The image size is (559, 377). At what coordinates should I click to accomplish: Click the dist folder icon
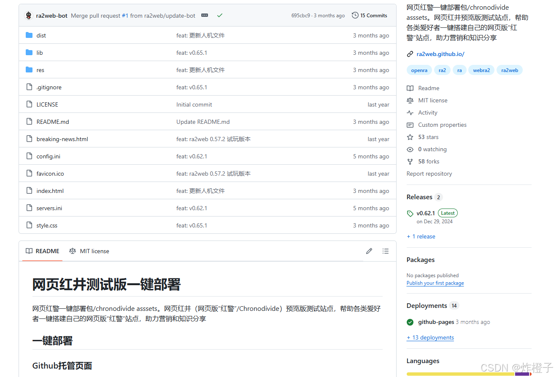coord(29,35)
